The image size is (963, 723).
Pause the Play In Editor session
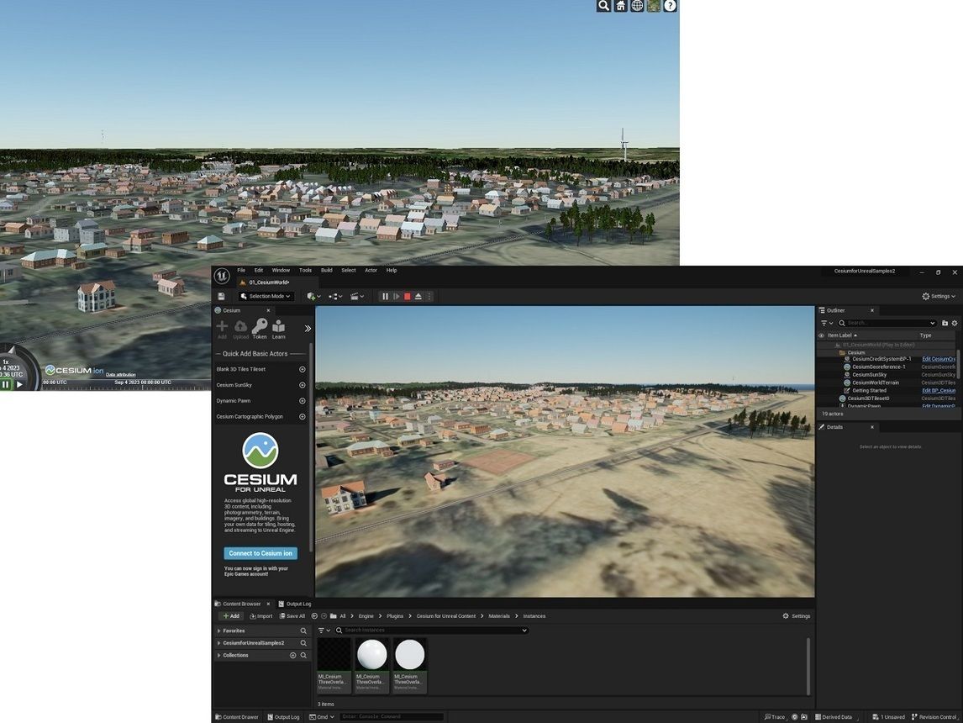click(385, 296)
